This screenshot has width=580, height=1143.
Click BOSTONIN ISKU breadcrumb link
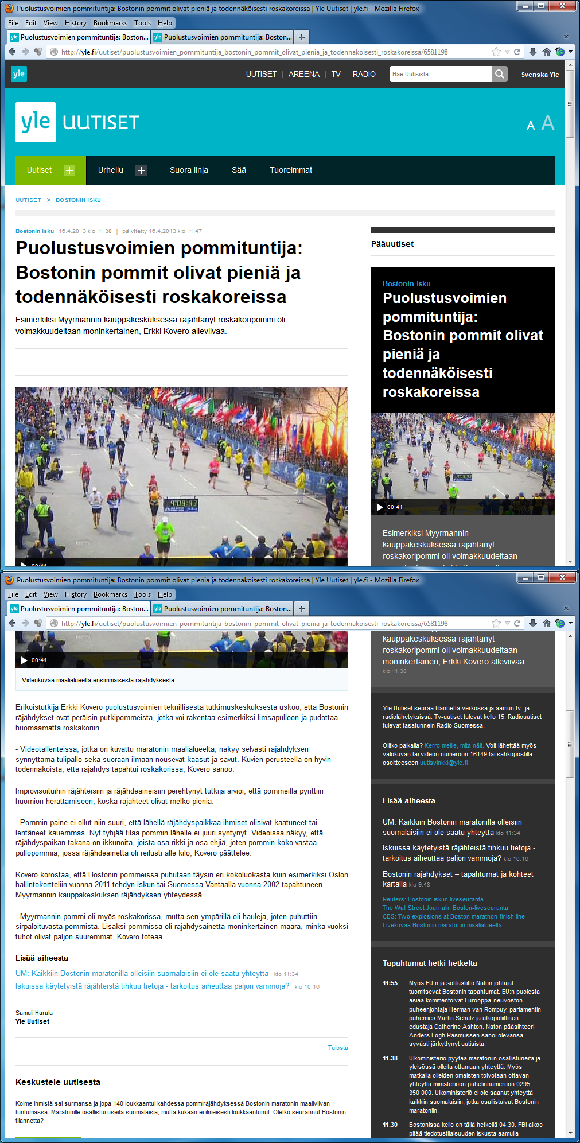(x=78, y=200)
